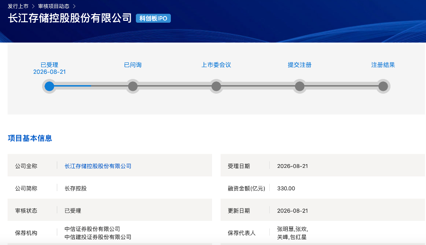Select the 提交注册 timeline node
Screen dimensions: 426x245
pos(300,87)
